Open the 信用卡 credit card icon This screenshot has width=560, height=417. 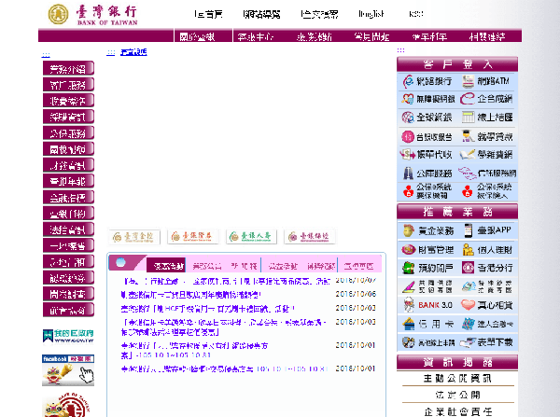pos(409,324)
